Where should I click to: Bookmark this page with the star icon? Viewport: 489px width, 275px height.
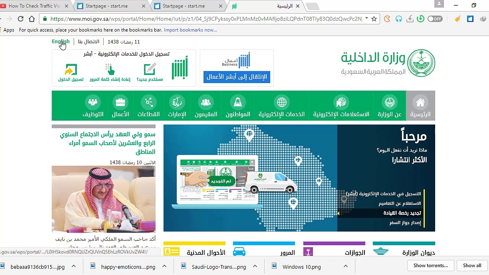(x=374, y=19)
